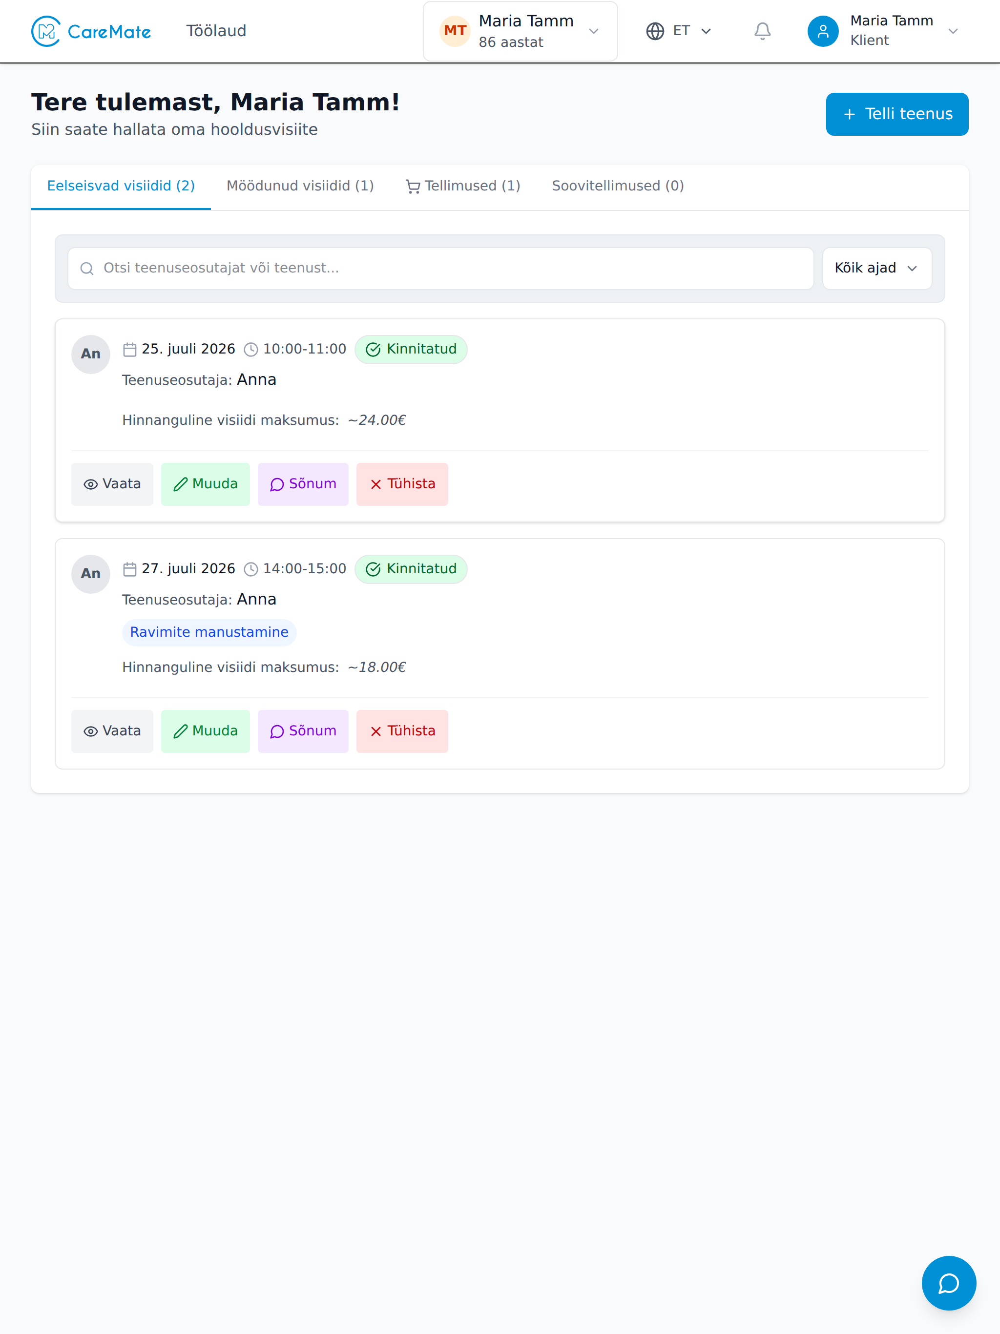
Task: Click Sõnum on the 27. juuli visit
Action: (303, 731)
